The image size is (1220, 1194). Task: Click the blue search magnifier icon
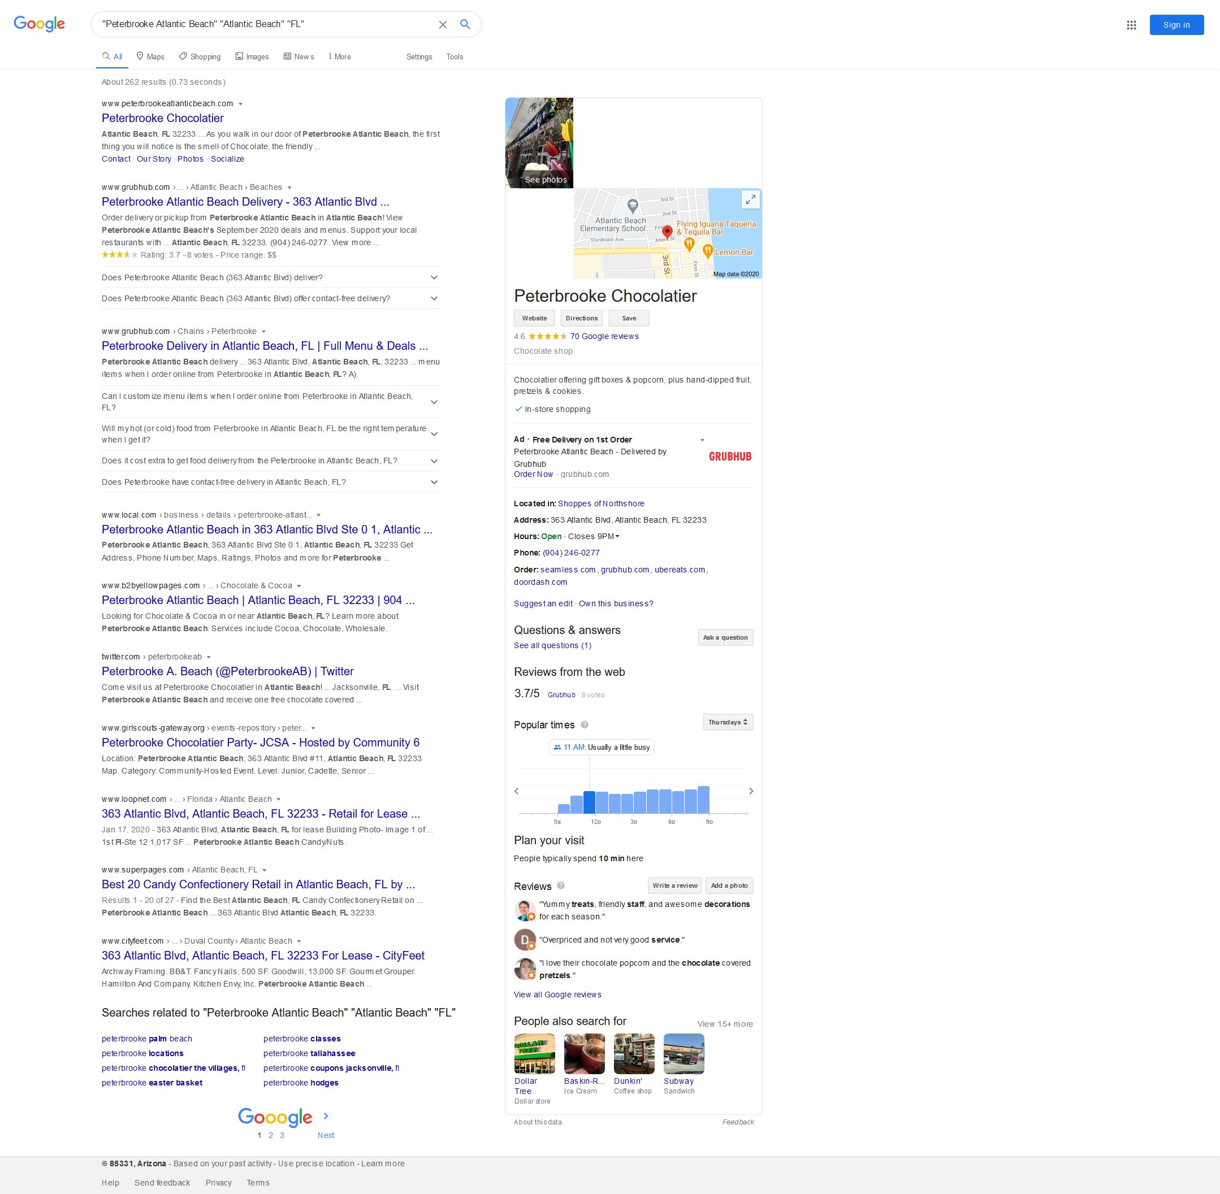465,24
